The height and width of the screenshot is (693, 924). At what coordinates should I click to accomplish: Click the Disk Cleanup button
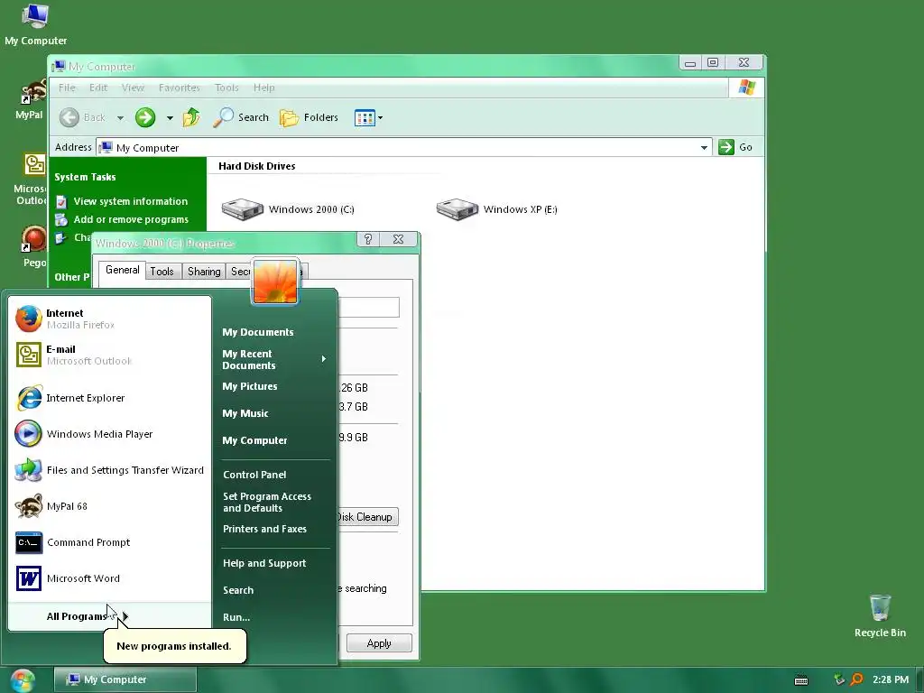point(368,517)
